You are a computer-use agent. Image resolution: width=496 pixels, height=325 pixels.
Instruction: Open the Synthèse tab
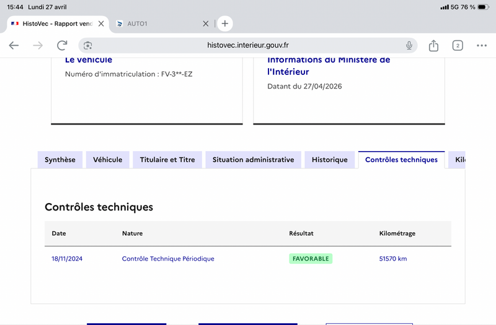coord(60,160)
